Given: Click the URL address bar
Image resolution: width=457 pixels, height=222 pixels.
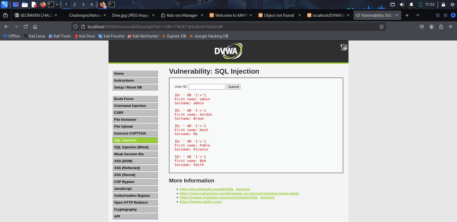Looking at the screenshot, I should (x=228, y=27).
